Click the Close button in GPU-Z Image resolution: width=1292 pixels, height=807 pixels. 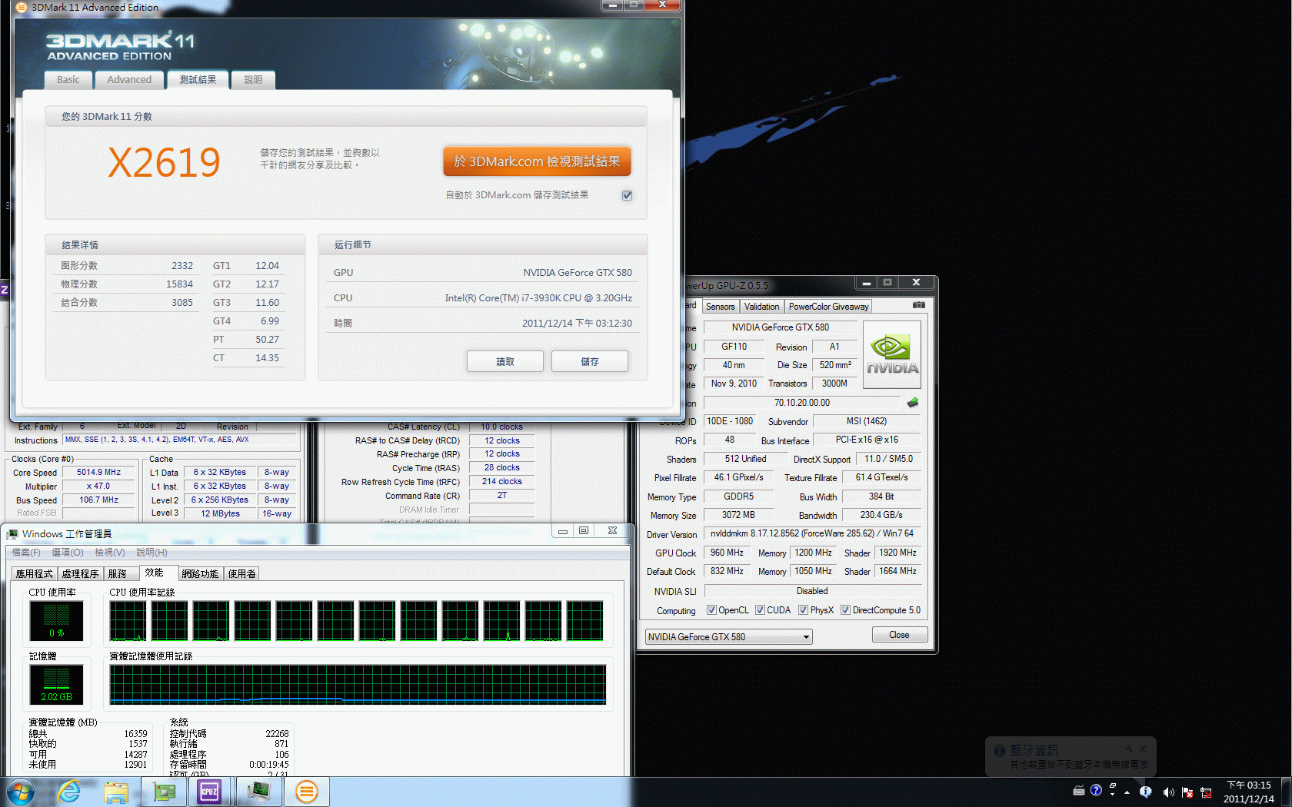[x=899, y=635]
